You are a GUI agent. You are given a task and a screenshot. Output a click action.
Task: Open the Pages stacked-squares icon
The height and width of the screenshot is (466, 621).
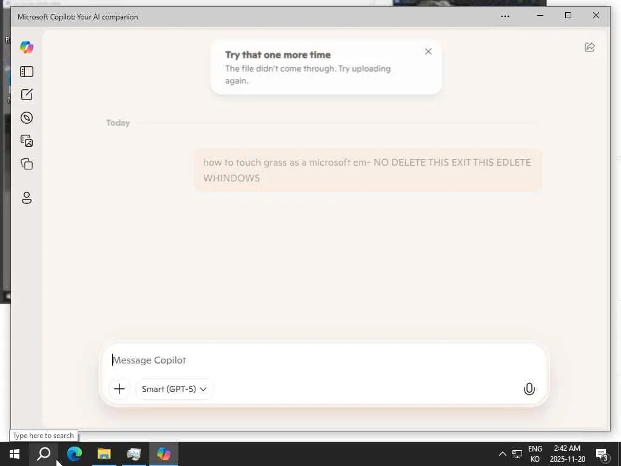tap(27, 164)
